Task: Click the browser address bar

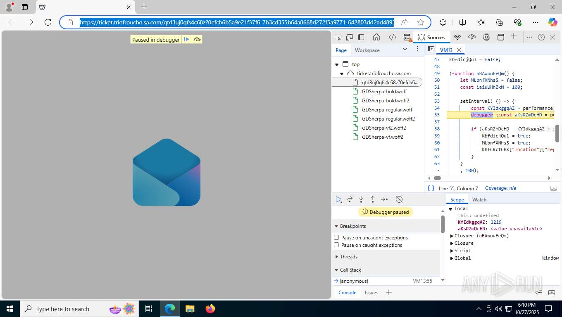Action: tap(236, 22)
